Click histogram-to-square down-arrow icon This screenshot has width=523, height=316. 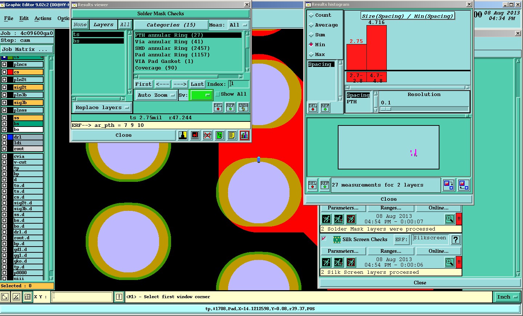(449, 185)
